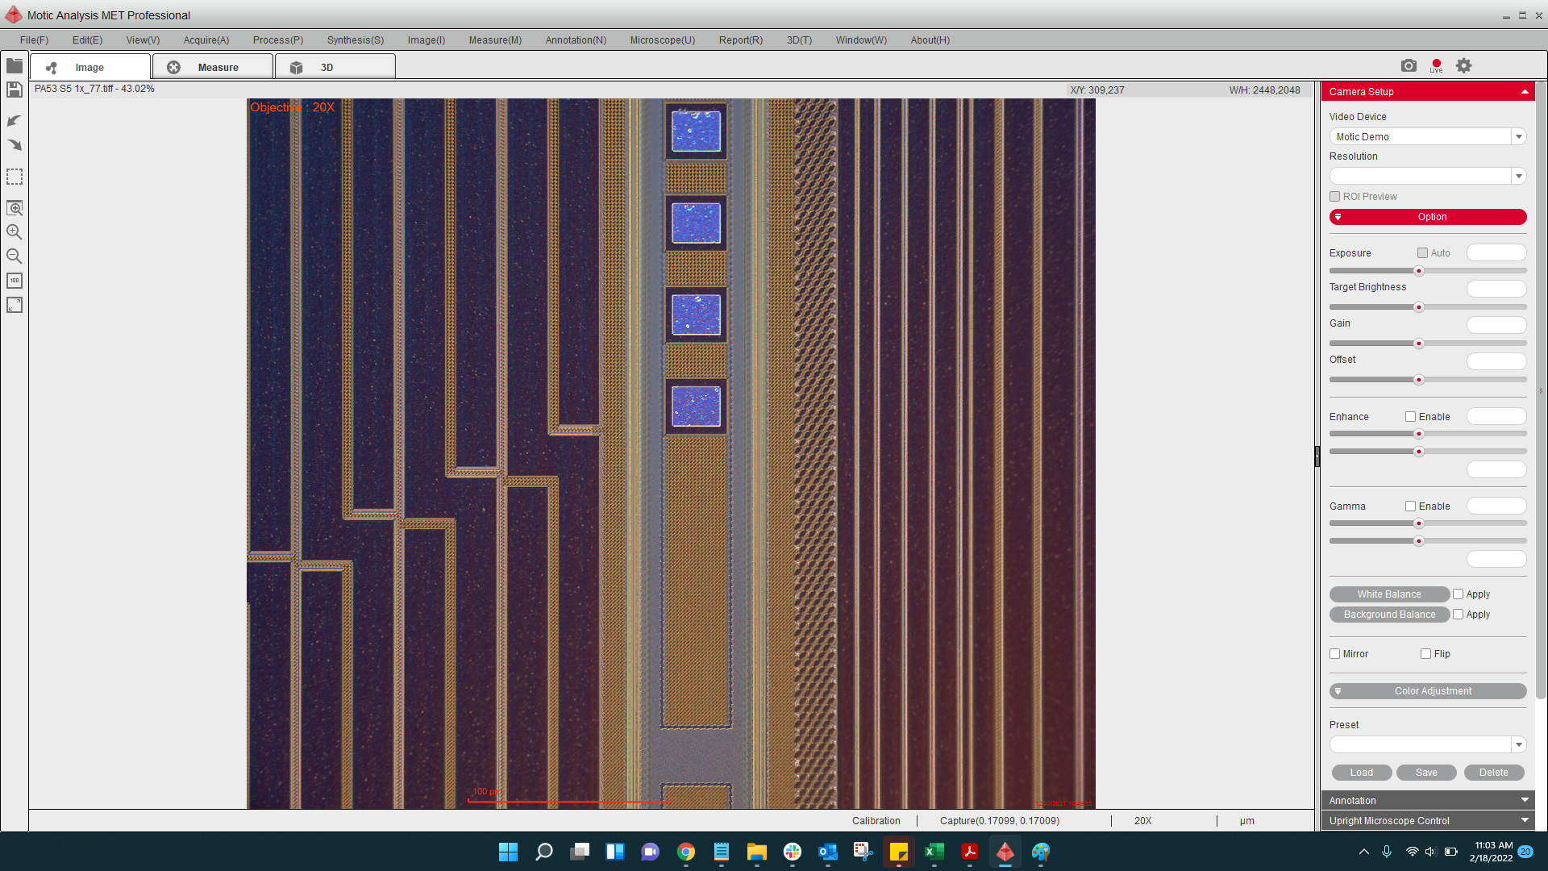Image resolution: width=1548 pixels, height=871 pixels.
Task: Open Excel from the taskbar
Action: (934, 852)
